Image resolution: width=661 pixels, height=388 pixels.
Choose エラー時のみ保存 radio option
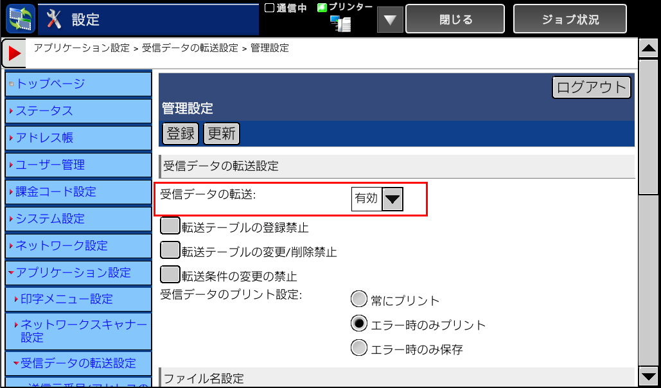click(359, 349)
